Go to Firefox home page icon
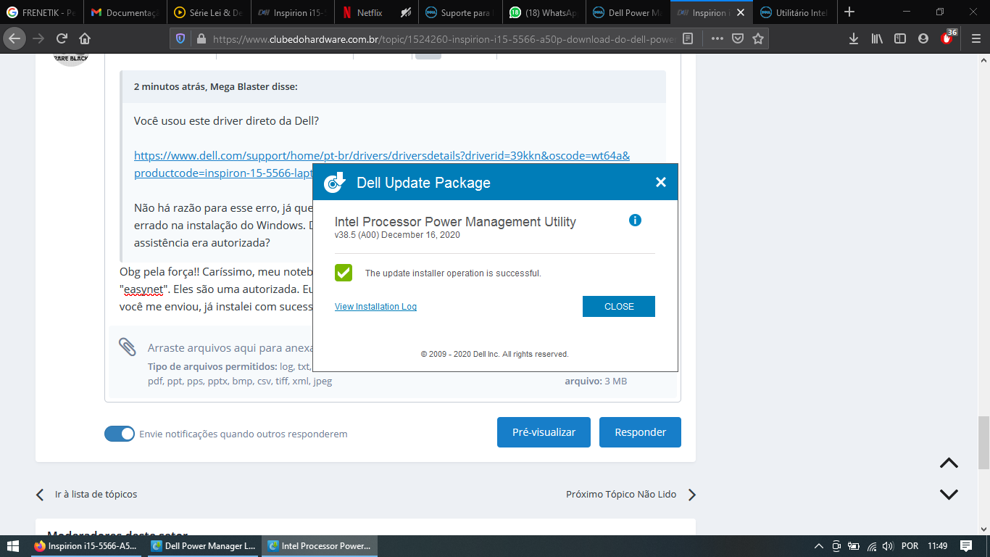The width and height of the screenshot is (990, 557). click(x=85, y=38)
